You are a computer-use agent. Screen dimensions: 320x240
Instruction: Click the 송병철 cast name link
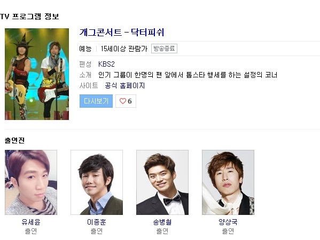point(162,222)
